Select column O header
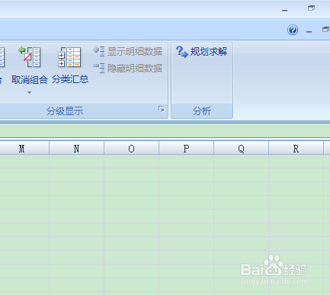This screenshot has height=295, width=330. [x=131, y=148]
